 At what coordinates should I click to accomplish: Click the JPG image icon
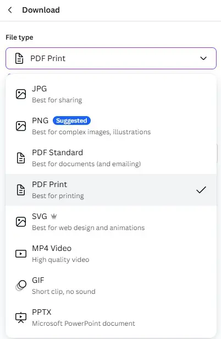click(x=21, y=94)
